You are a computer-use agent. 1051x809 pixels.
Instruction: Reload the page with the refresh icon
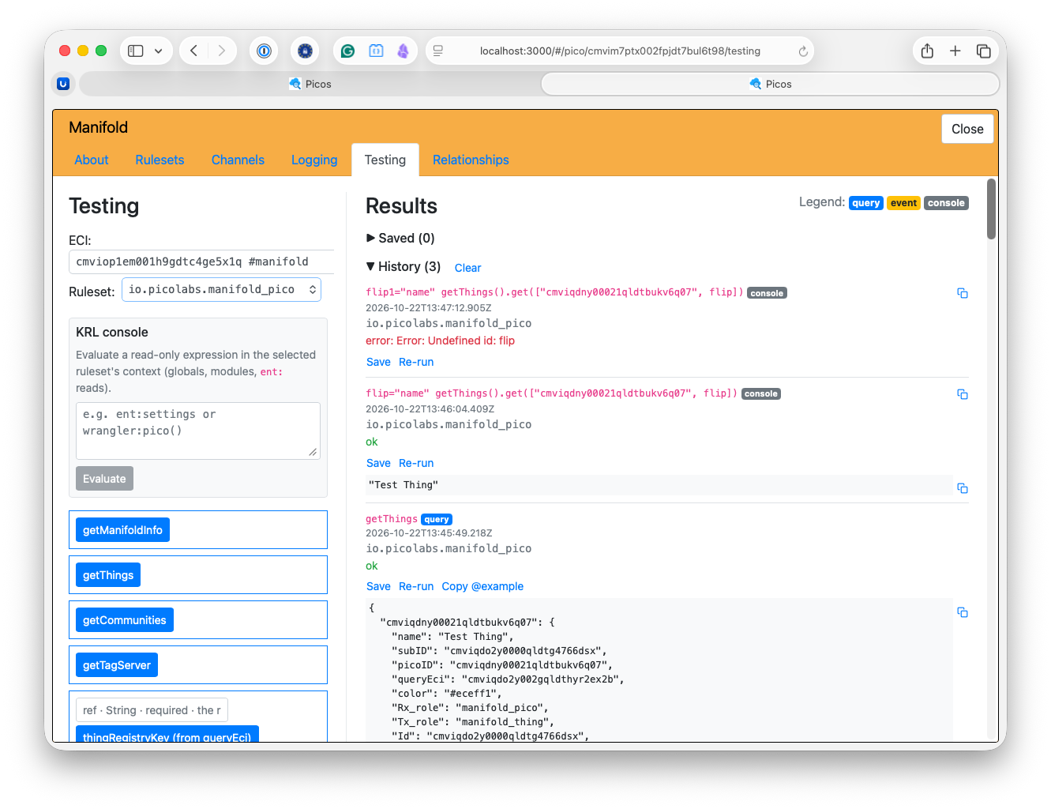(x=803, y=51)
